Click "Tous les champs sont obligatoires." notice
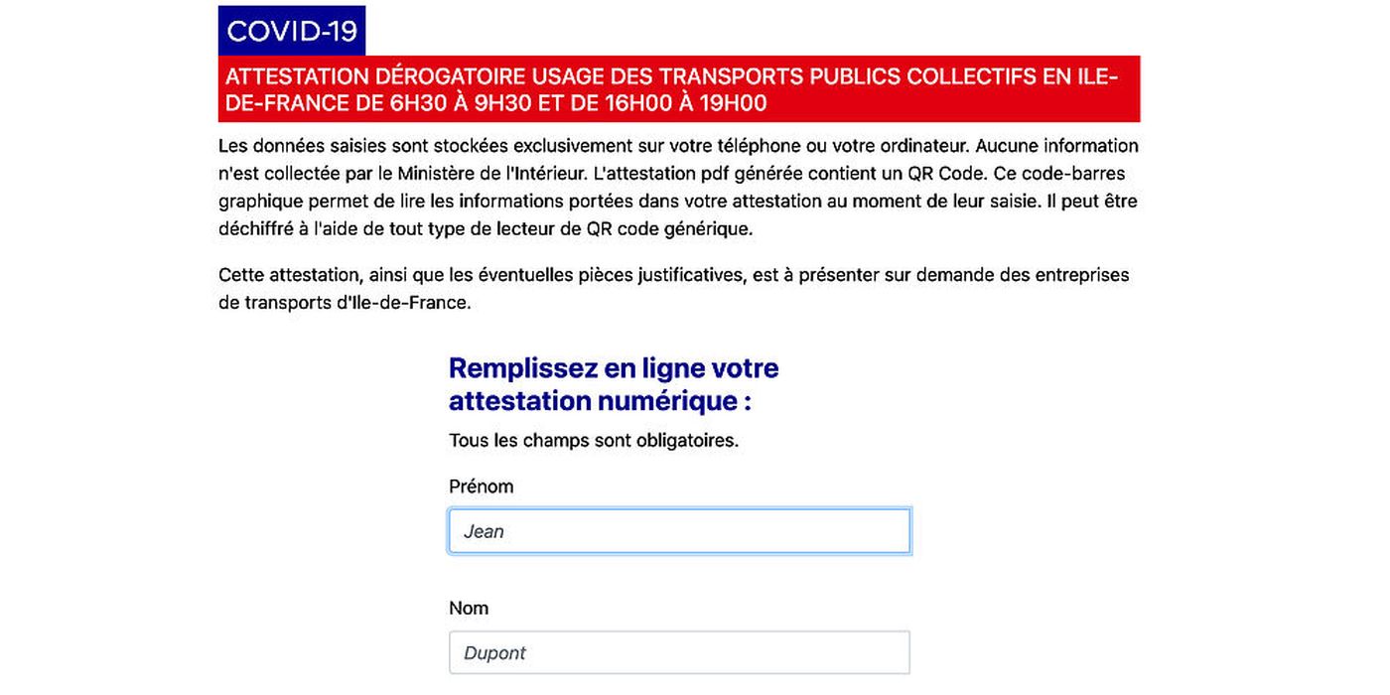This screenshot has height=695, width=1390. coord(594,440)
